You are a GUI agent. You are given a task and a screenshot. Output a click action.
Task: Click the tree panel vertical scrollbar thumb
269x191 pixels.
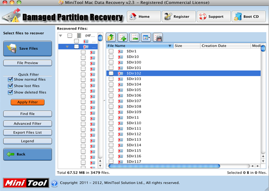point(100,38)
